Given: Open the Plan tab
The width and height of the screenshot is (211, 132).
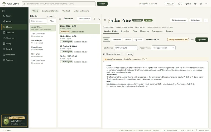Looking at the screenshot, I should pyautogui.click(x=135, y=31).
